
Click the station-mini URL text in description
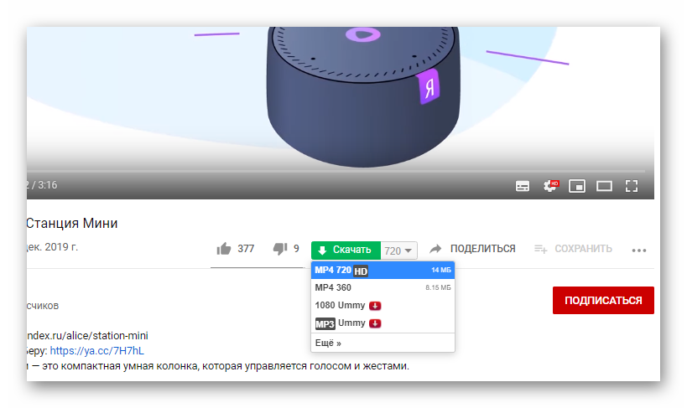(87, 336)
